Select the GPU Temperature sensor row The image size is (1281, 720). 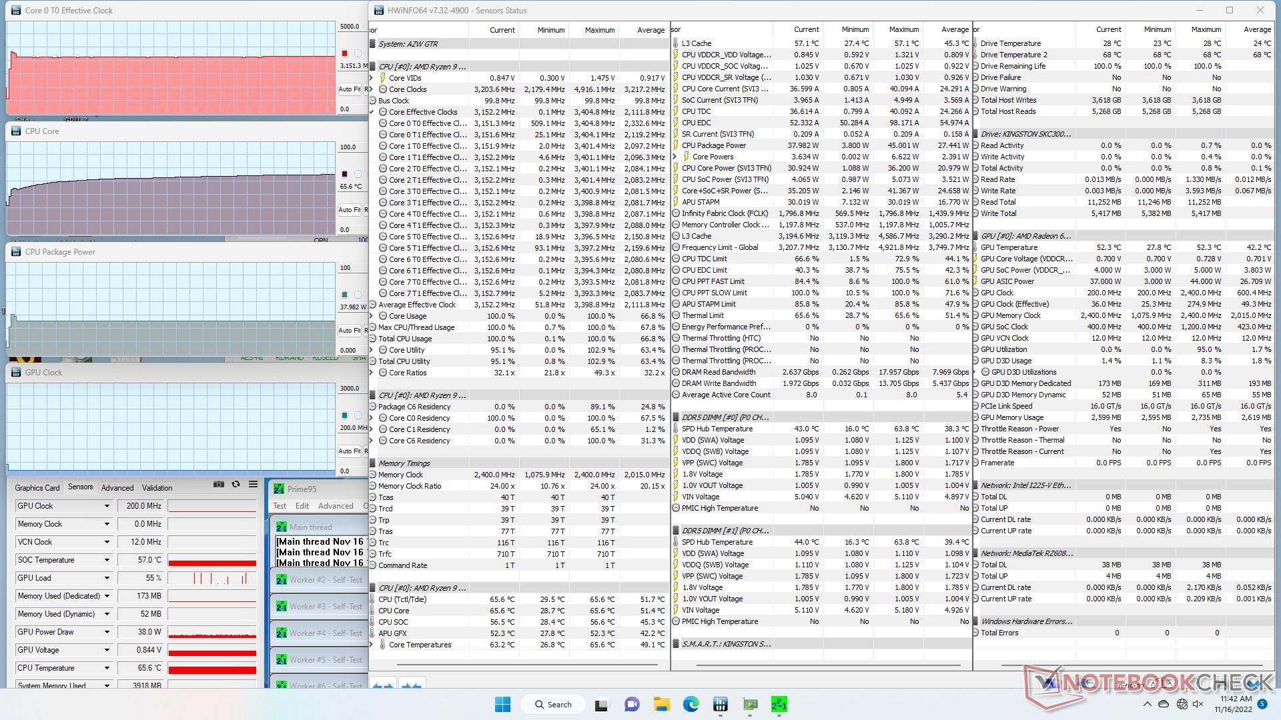(x=1124, y=247)
